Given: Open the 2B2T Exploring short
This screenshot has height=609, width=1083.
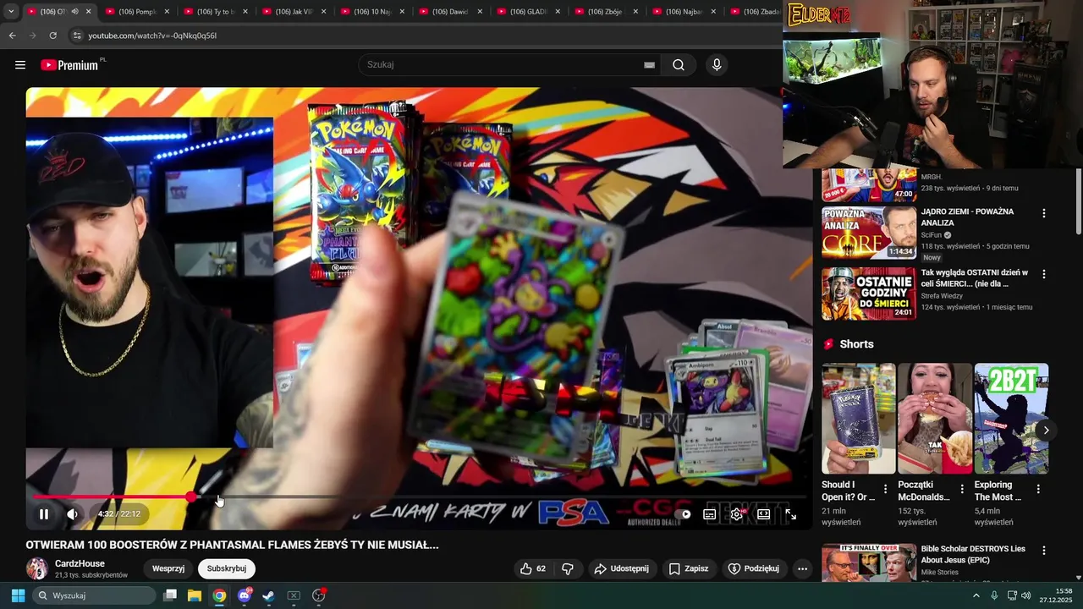Looking at the screenshot, I should click(x=1011, y=419).
